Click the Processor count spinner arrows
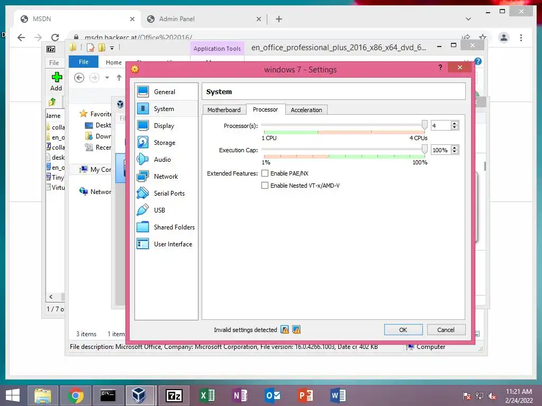This screenshot has height=406, width=542. pyautogui.click(x=455, y=126)
